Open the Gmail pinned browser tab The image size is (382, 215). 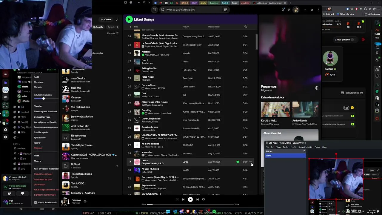point(161,3)
